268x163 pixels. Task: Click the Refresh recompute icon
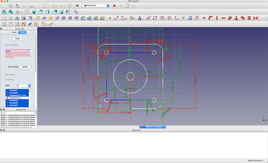(70, 6)
